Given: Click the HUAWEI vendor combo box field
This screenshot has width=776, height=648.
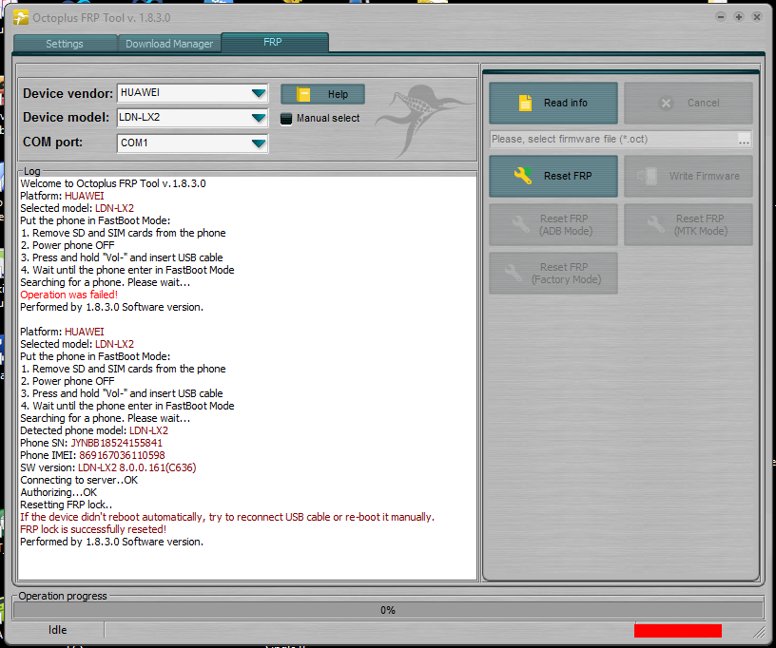Looking at the screenshot, I should 192,93.
